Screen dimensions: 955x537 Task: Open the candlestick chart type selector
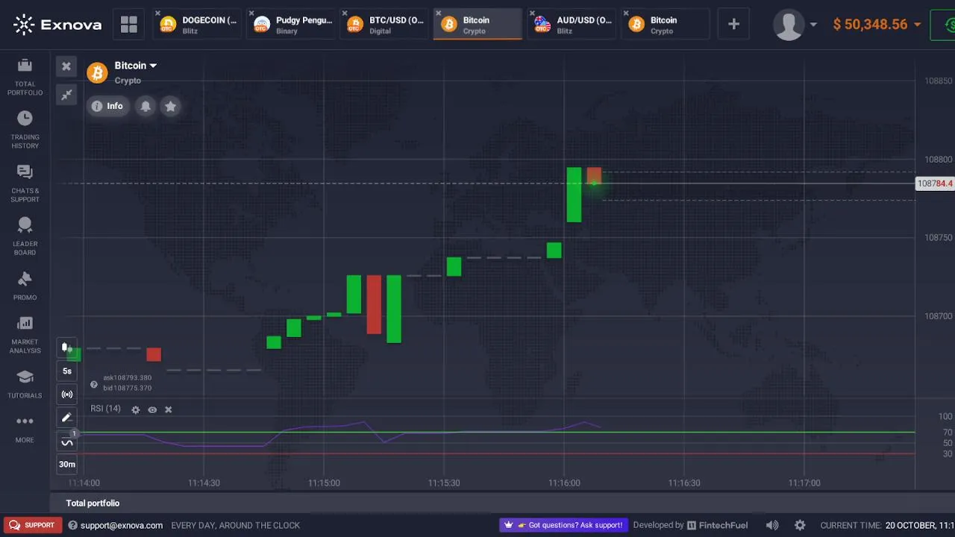click(x=67, y=348)
